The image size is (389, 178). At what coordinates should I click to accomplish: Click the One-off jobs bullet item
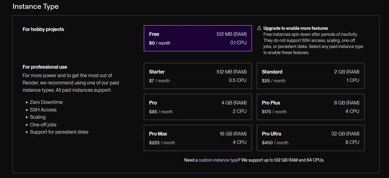point(43,125)
